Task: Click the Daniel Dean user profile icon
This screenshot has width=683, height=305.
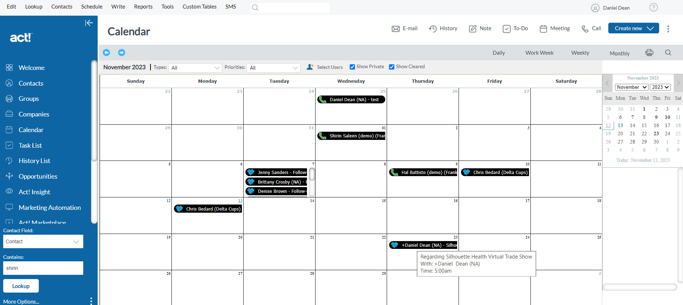Action: (595, 8)
